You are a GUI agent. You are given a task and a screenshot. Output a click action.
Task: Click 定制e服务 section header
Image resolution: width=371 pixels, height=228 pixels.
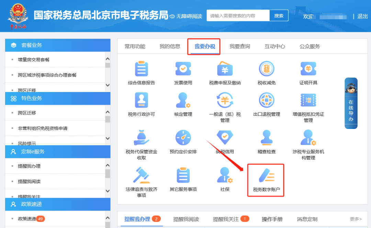click(58, 152)
